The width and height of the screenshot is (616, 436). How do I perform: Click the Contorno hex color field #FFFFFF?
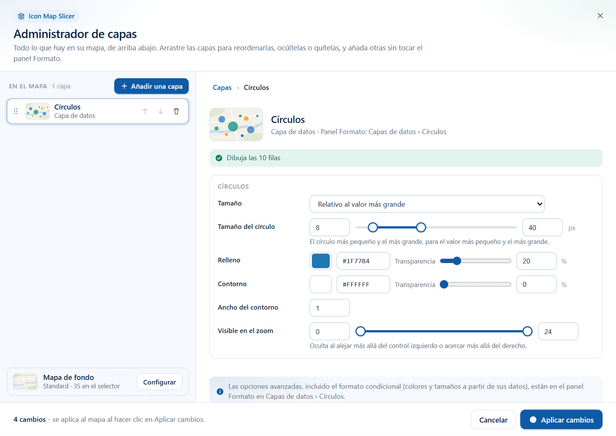click(x=363, y=284)
